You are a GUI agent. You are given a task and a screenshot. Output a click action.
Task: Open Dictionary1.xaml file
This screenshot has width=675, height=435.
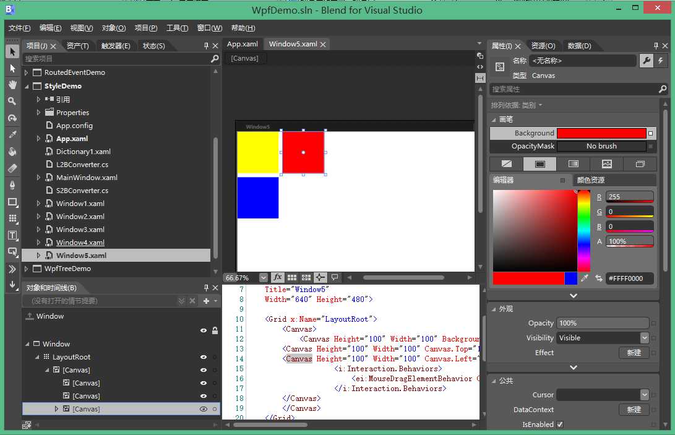click(x=83, y=152)
